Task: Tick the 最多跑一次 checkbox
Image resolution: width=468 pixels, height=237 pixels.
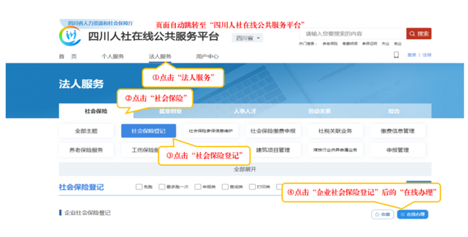Action: click(162, 187)
